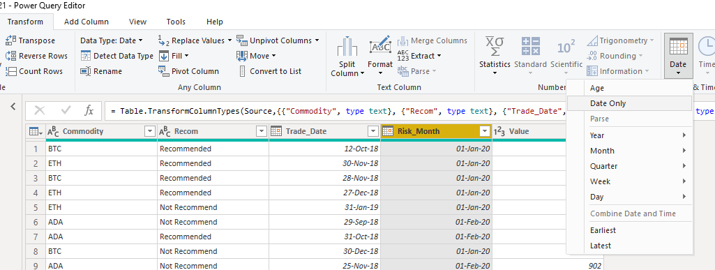Click the Statistics sigma icon
Viewport: 715px width, 270px height.
pyautogui.click(x=495, y=46)
